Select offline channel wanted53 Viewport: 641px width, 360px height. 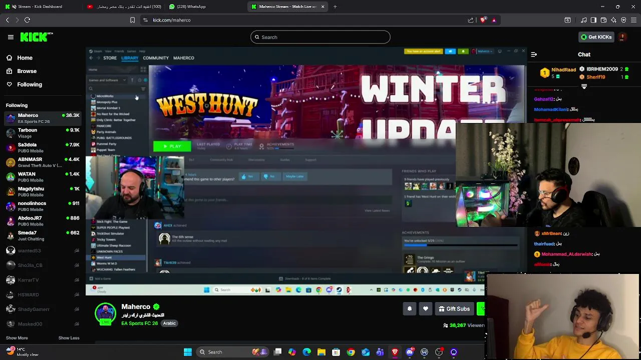(43, 250)
